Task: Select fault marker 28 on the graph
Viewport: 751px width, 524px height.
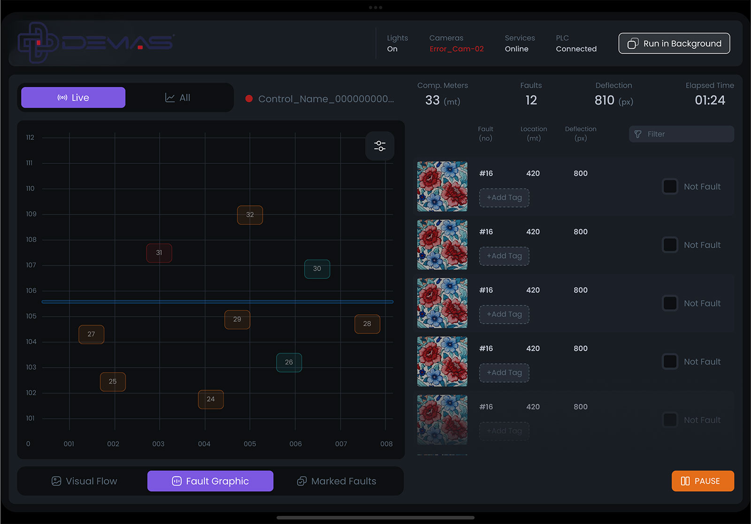Action: [x=367, y=324]
